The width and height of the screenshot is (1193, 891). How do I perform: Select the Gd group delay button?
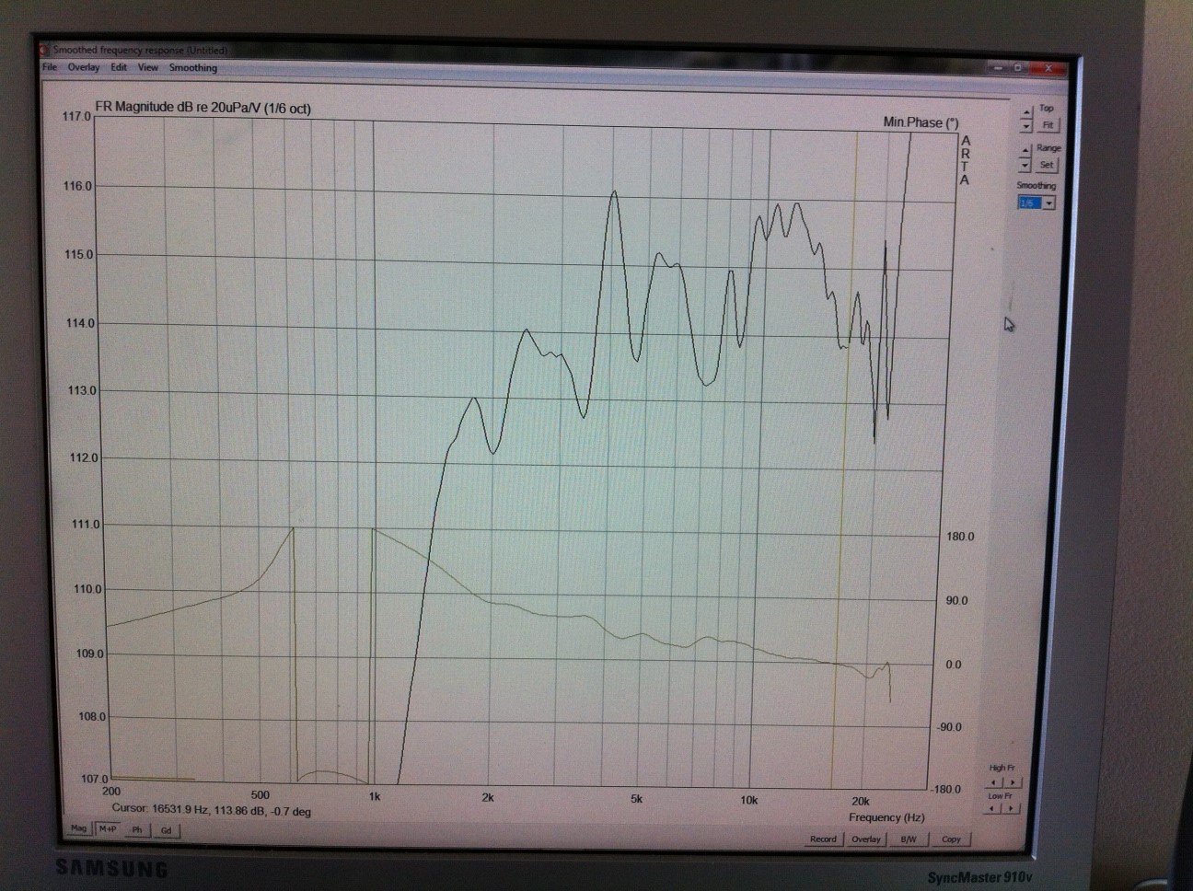167,830
